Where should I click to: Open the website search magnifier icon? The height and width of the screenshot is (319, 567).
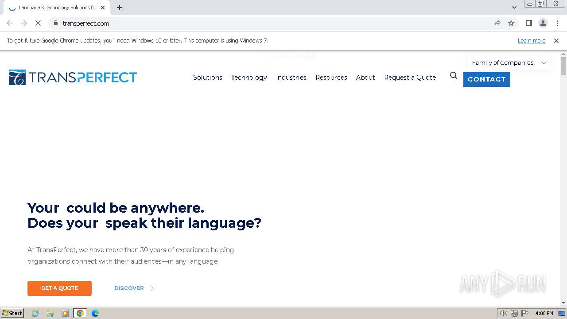tap(454, 76)
